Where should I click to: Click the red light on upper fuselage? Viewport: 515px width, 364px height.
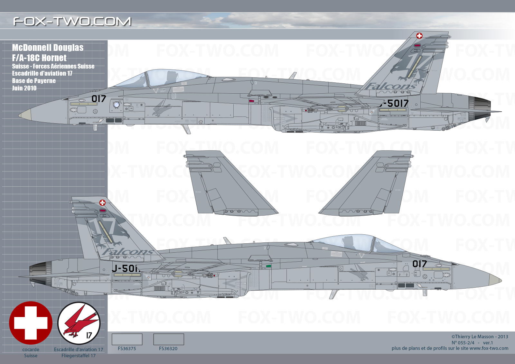coord(251,101)
